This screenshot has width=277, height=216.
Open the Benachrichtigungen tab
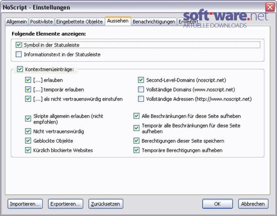click(x=154, y=22)
